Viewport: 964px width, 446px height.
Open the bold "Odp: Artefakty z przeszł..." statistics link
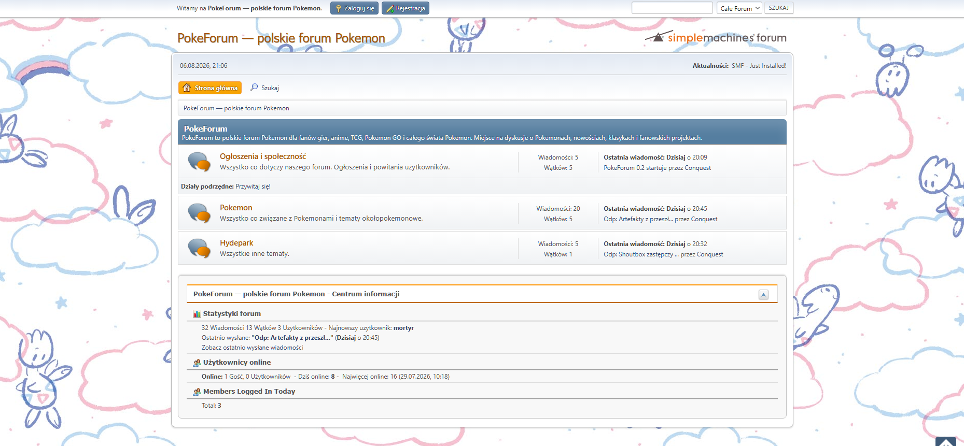click(x=292, y=338)
